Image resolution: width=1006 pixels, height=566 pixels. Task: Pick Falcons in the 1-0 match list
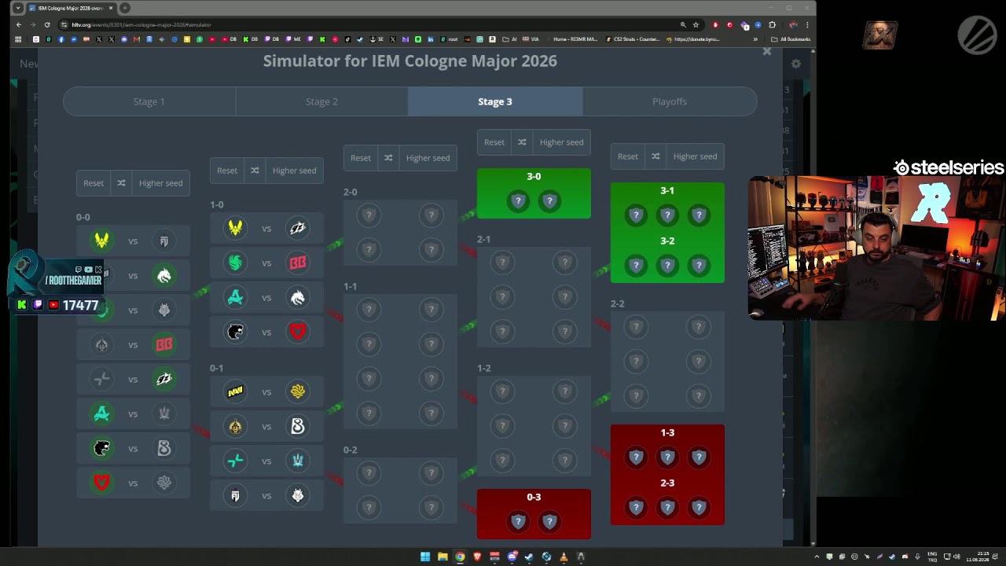tap(235, 263)
